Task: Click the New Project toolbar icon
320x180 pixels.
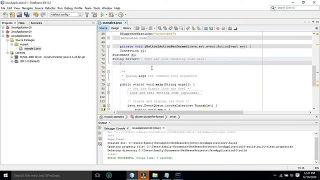Action: click(12, 14)
